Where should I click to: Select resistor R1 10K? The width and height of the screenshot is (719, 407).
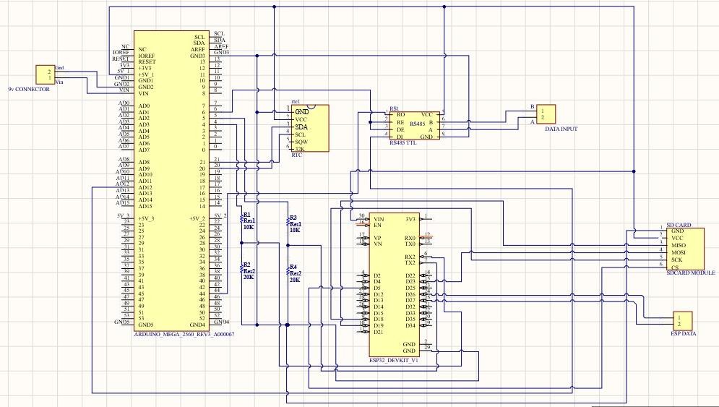point(241,220)
